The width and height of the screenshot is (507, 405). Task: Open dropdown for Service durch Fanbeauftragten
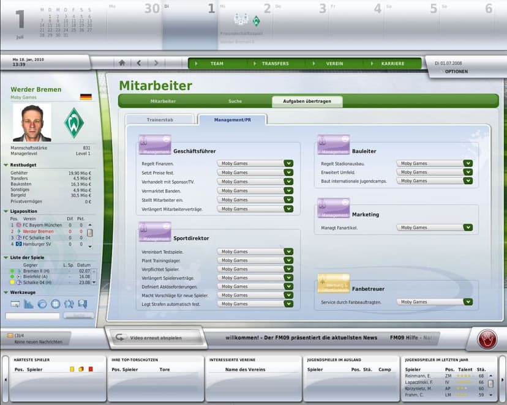click(468, 302)
